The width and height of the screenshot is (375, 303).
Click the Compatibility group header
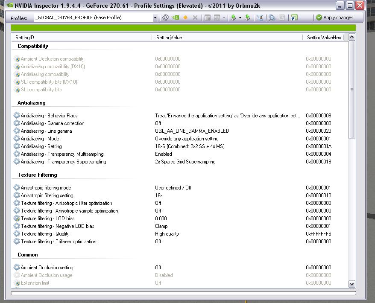pos(33,46)
